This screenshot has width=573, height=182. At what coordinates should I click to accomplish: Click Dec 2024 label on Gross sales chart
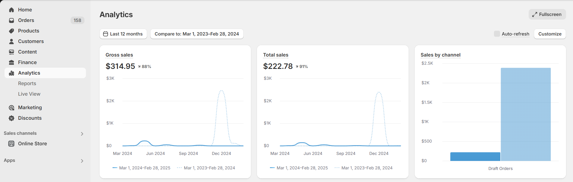click(221, 153)
